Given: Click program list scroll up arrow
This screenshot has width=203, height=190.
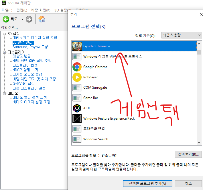Looking at the screenshot, I should pos(199,44).
